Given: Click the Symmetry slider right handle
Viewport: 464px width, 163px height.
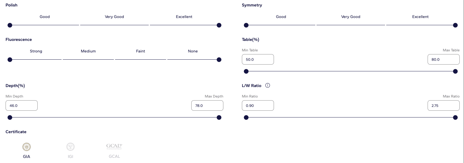Looking at the screenshot, I should tap(455, 25).
